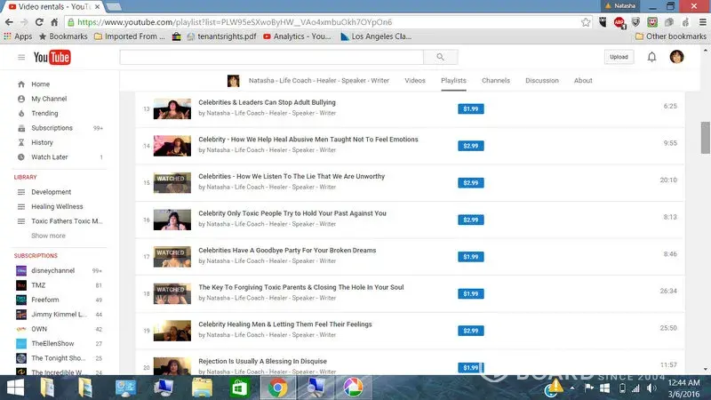Open Trending from the sidebar

point(44,113)
